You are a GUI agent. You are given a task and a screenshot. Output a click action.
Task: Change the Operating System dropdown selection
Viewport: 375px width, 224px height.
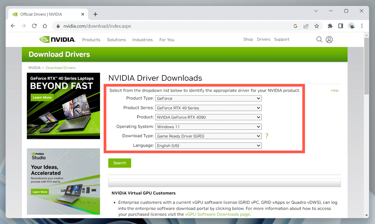pos(208,127)
